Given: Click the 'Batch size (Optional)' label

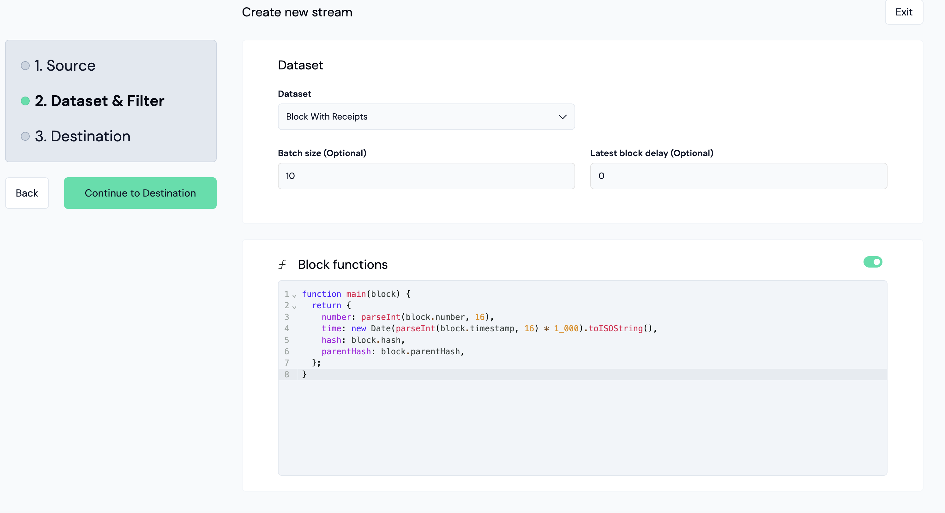Looking at the screenshot, I should 322,153.
